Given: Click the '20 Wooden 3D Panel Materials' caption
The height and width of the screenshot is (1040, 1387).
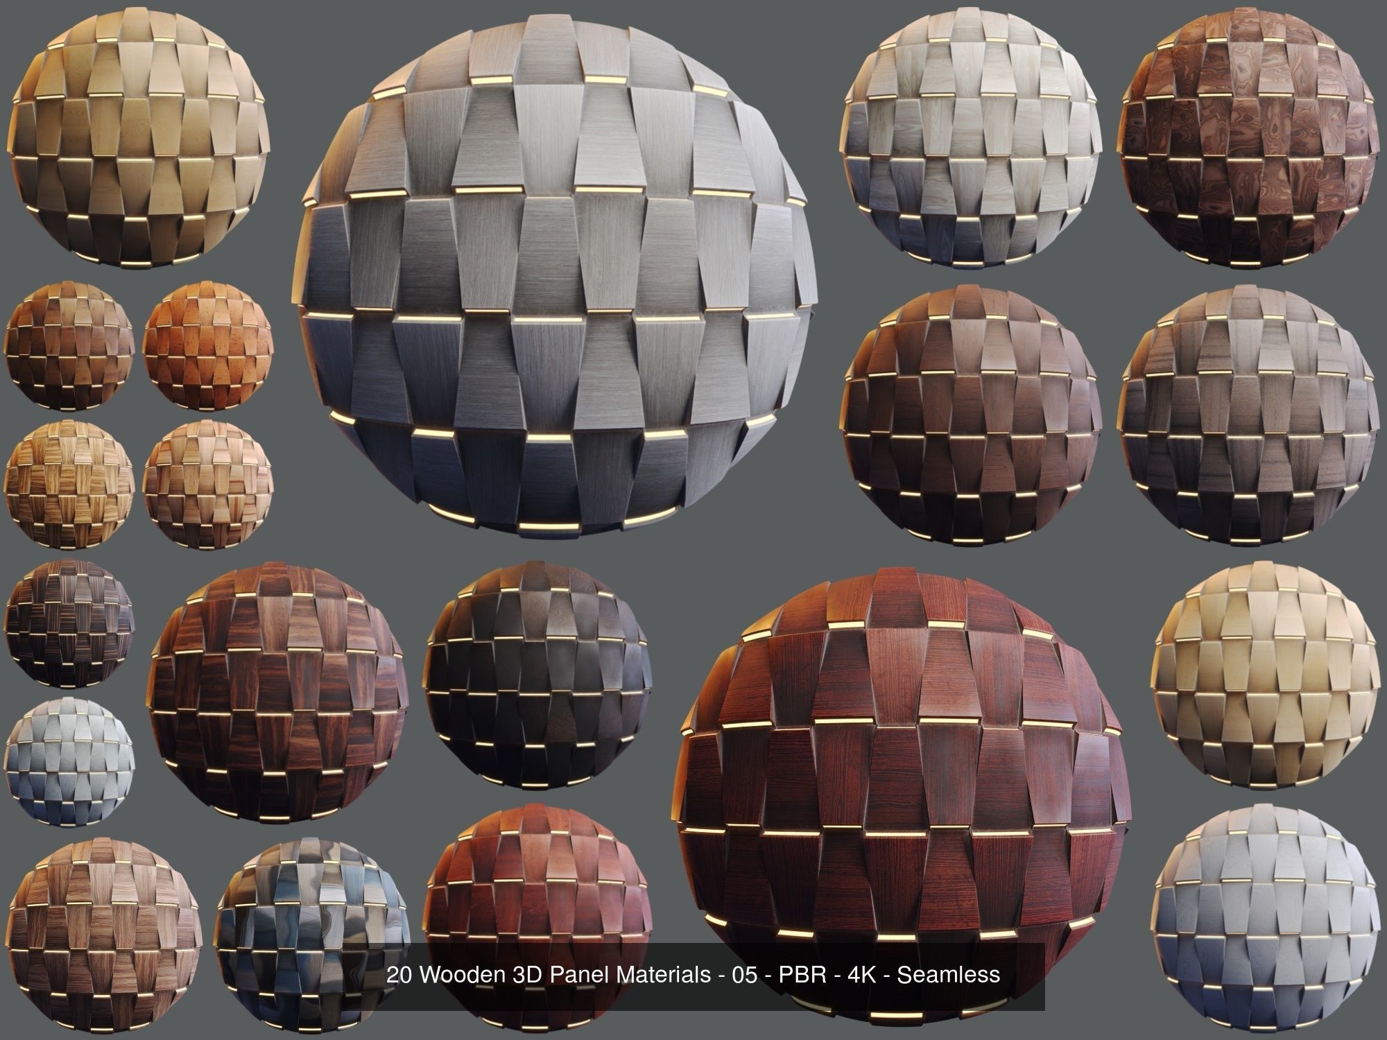Looking at the screenshot, I should pos(693,974).
